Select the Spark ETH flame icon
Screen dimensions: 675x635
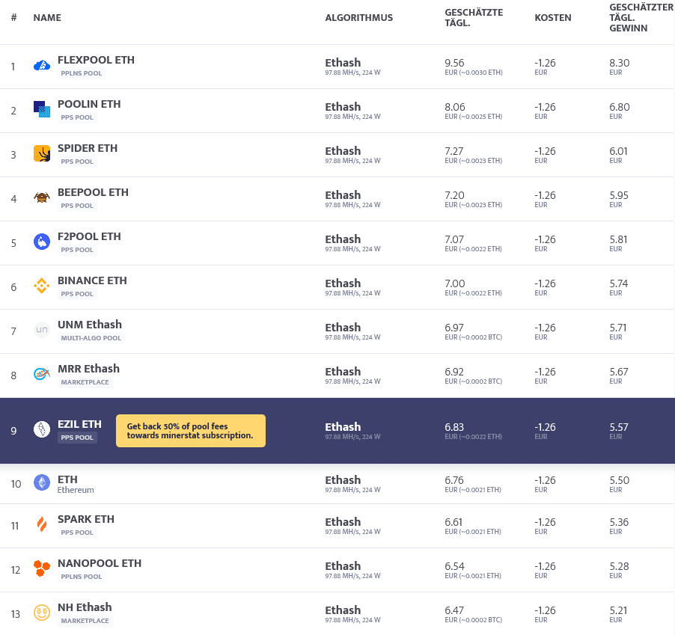point(42,524)
